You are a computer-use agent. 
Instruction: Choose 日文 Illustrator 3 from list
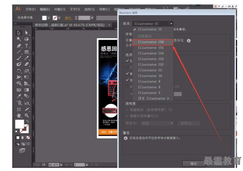(x=153, y=98)
